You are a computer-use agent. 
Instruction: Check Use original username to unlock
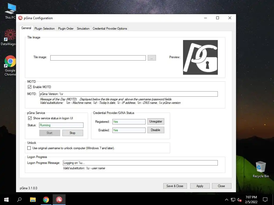[x=29, y=148]
